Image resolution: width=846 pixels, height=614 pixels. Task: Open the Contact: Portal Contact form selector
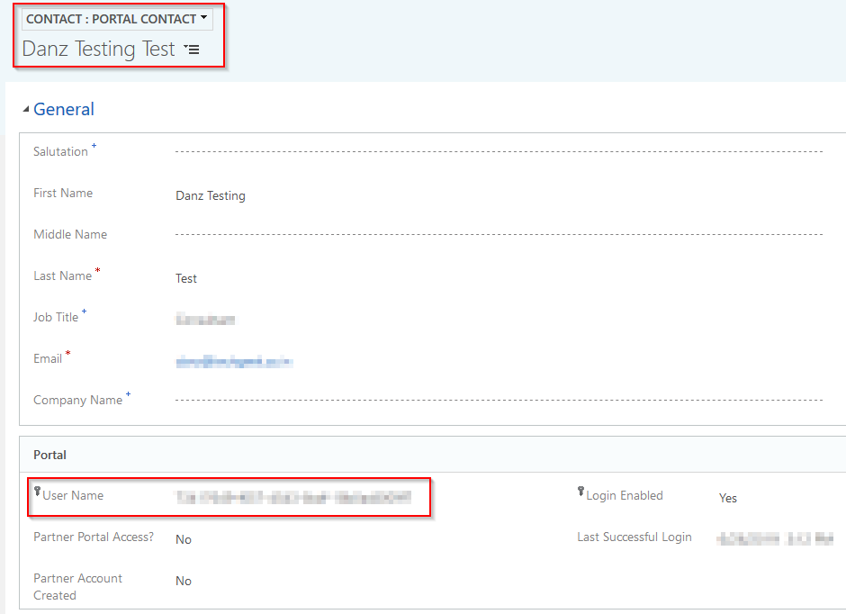(116, 19)
